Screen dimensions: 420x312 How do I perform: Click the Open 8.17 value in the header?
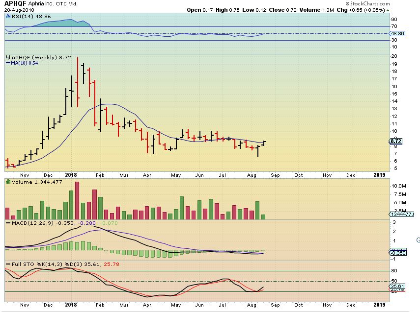point(200,10)
